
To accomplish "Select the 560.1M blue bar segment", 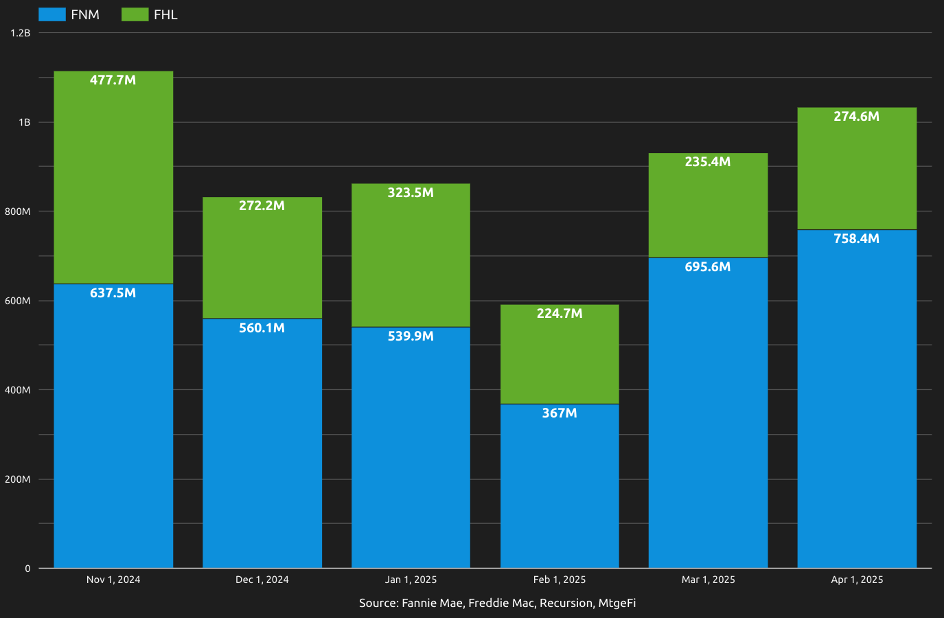I will point(262,443).
